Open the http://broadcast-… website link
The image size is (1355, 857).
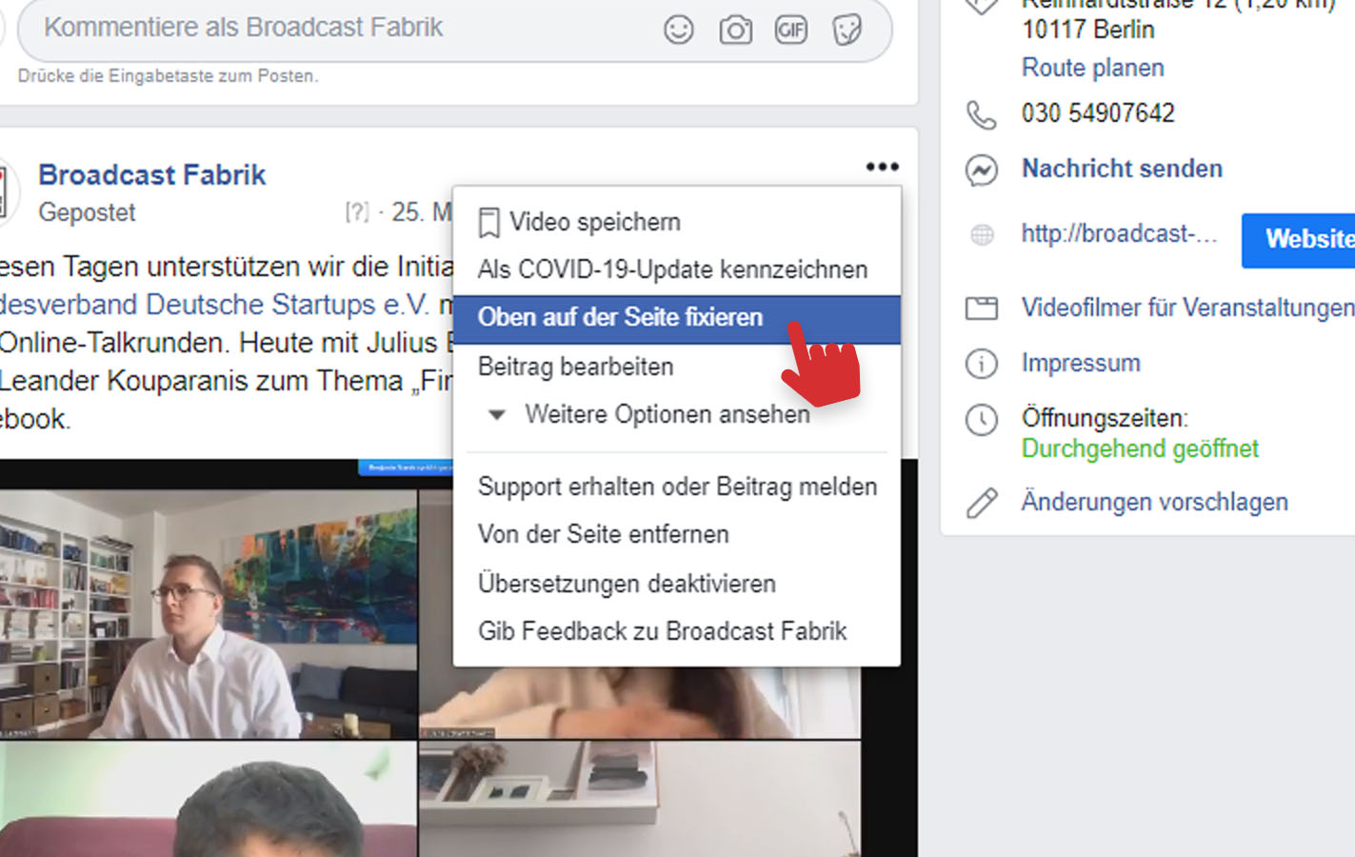pyautogui.click(x=1119, y=234)
